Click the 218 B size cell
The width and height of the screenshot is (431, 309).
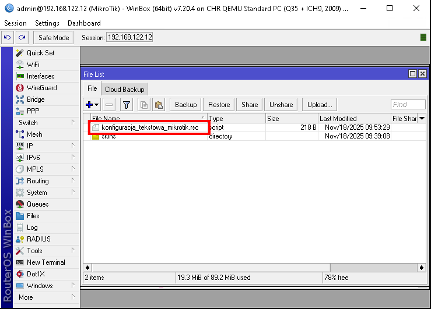pos(292,127)
